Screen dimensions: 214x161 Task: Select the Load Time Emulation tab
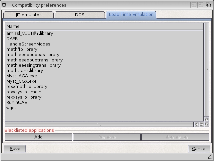tap(131, 15)
